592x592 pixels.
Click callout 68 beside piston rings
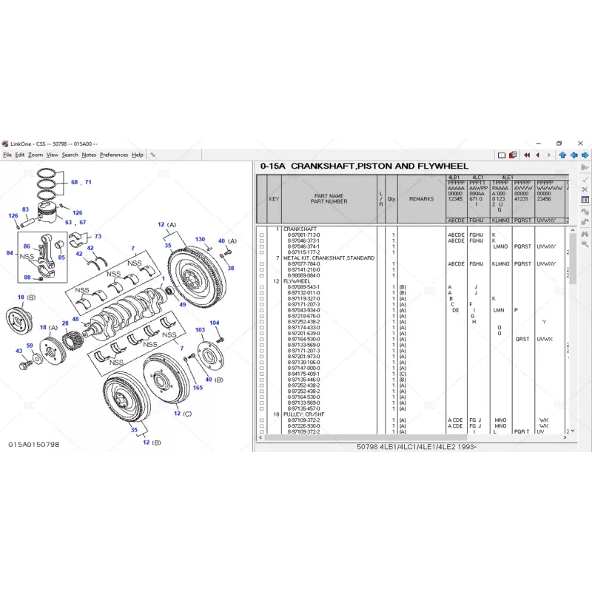[x=74, y=181]
